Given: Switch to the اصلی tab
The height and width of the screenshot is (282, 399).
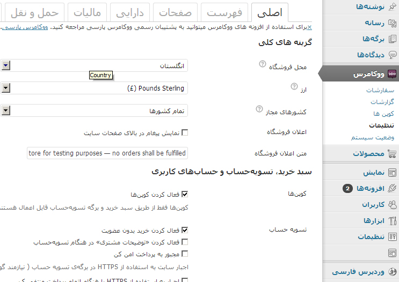Looking at the screenshot, I should coord(270,12).
